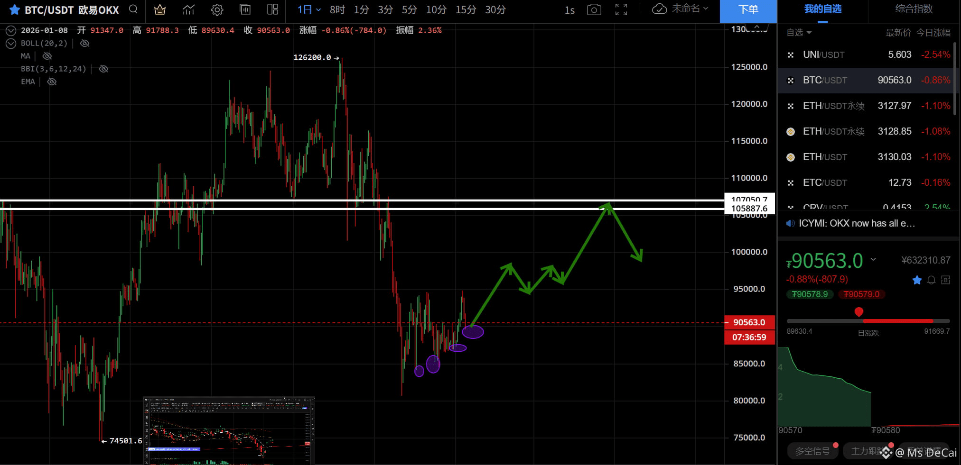Set a price alert with bell icon

pyautogui.click(x=931, y=280)
